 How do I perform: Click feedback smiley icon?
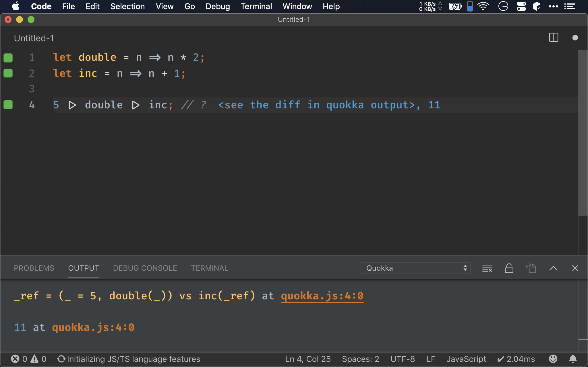pos(553,359)
